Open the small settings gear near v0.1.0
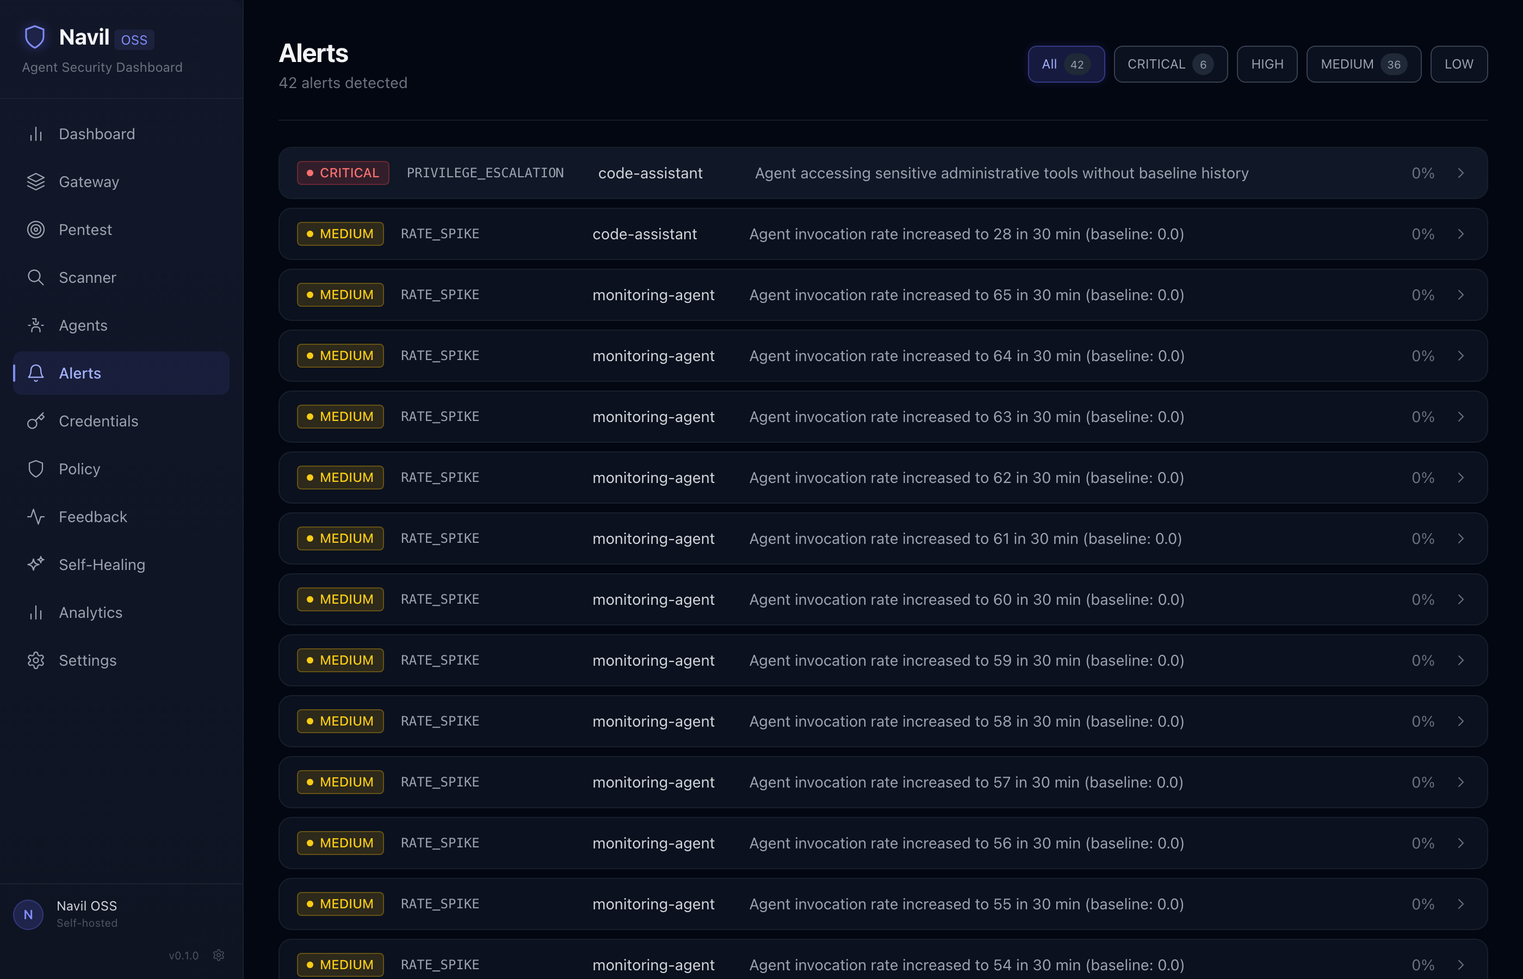This screenshot has width=1523, height=979. pyautogui.click(x=219, y=955)
